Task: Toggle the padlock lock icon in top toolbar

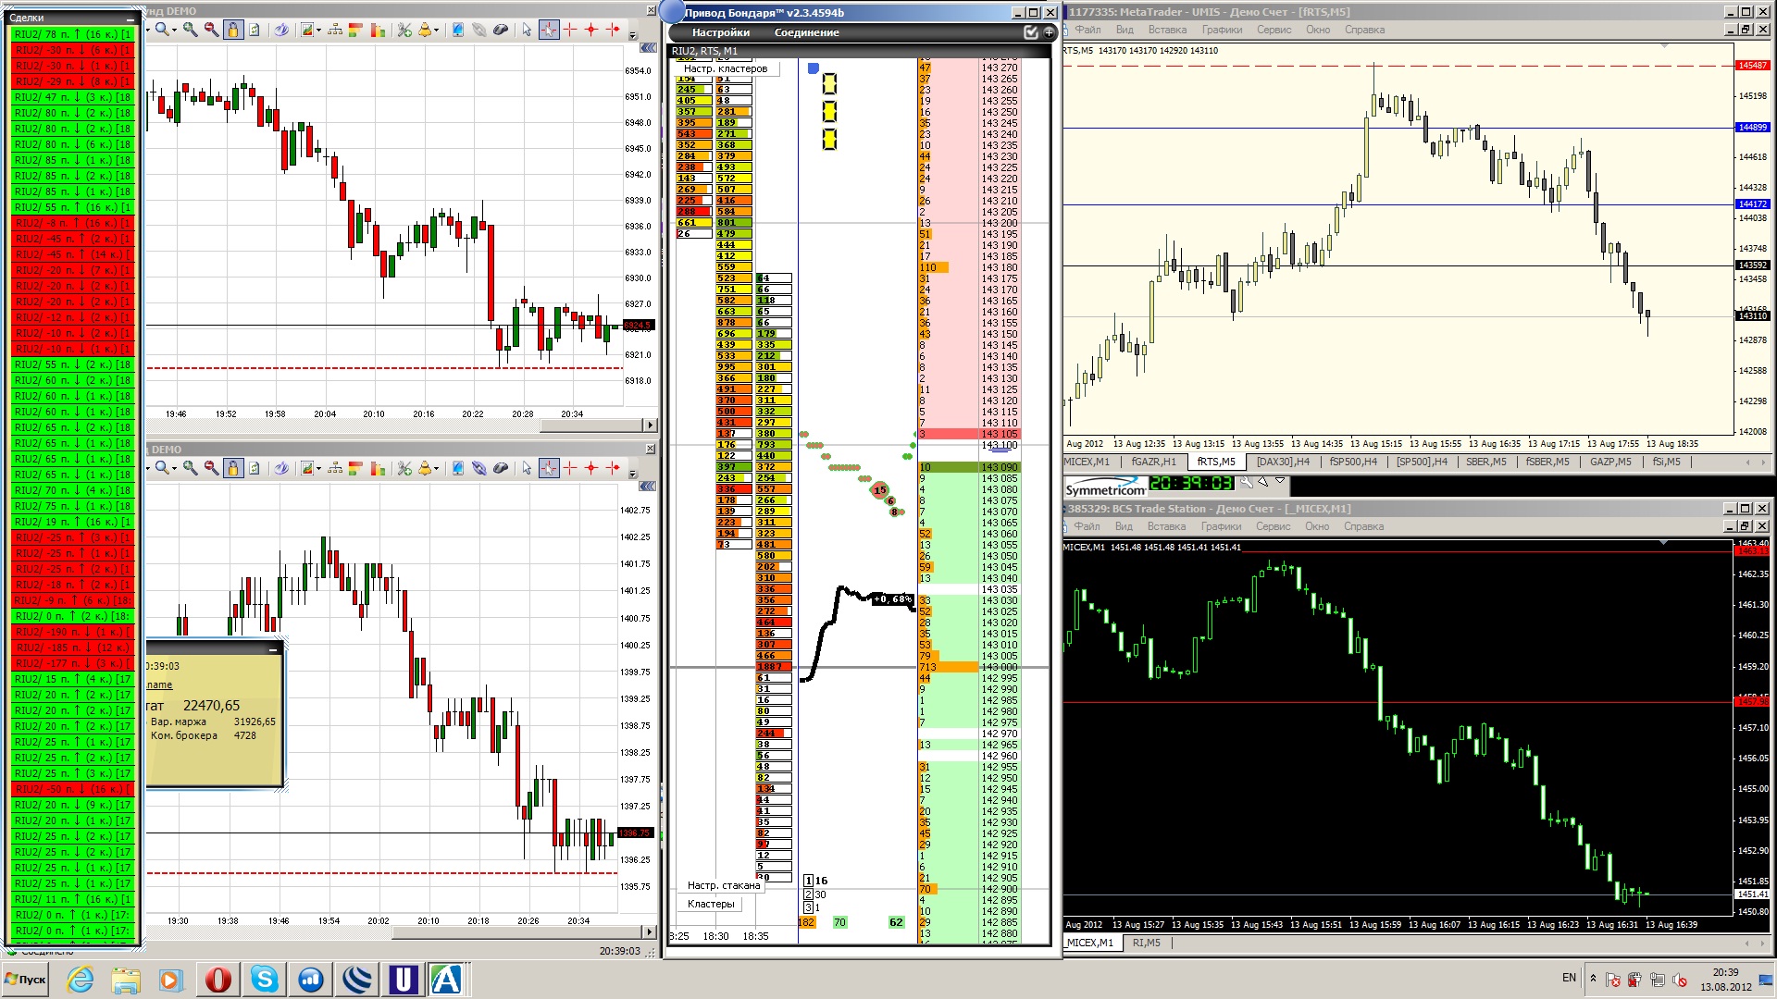Action: pyautogui.click(x=233, y=30)
